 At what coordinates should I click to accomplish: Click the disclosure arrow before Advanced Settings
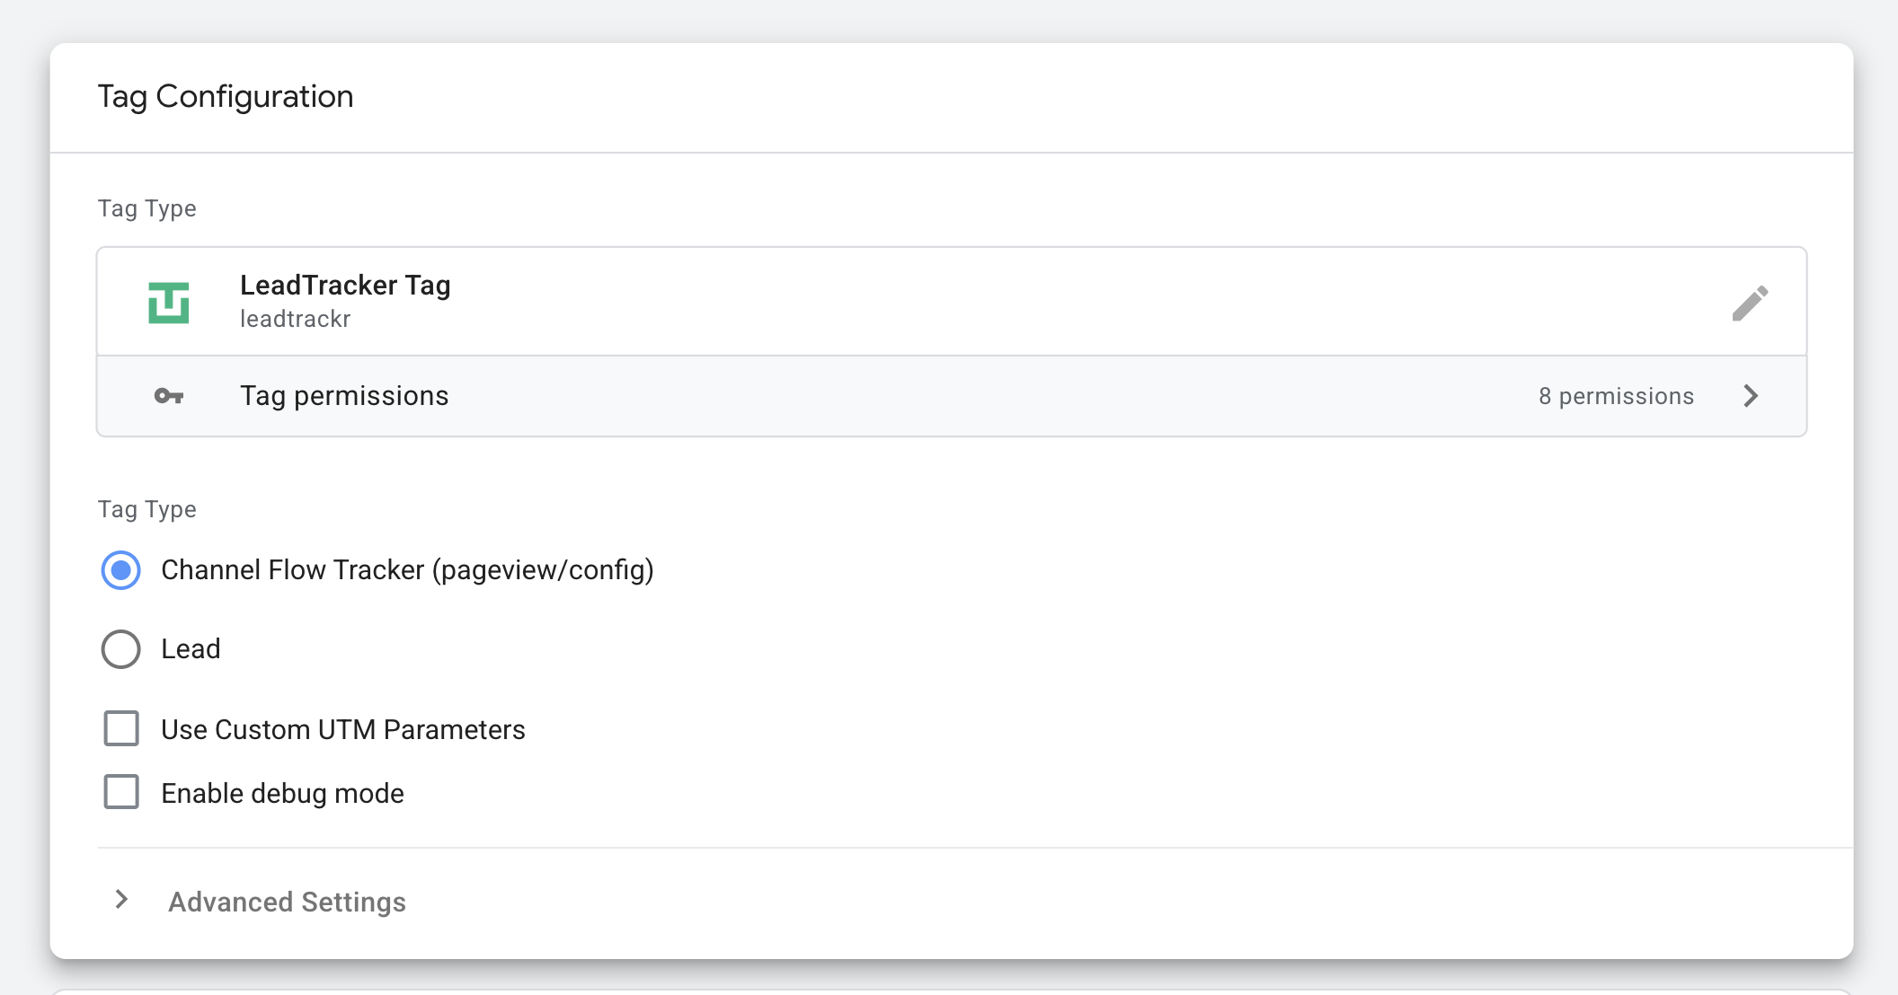click(121, 900)
